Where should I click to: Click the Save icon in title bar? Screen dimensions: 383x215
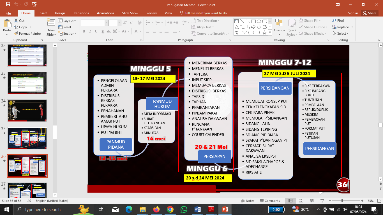8,4
